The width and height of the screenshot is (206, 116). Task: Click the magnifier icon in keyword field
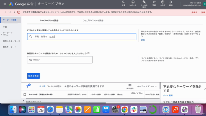point(31,36)
